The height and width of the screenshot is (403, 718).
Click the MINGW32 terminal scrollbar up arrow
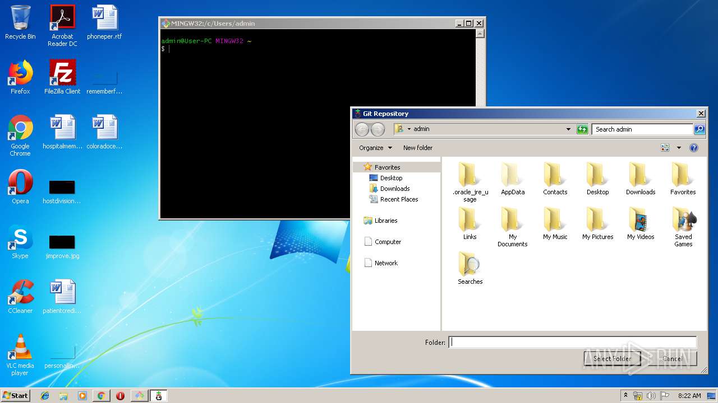[x=480, y=34]
